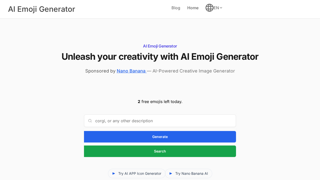Click the emoji description input field
Viewport: 320px width, 180px height.
click(x=160, y=121)
